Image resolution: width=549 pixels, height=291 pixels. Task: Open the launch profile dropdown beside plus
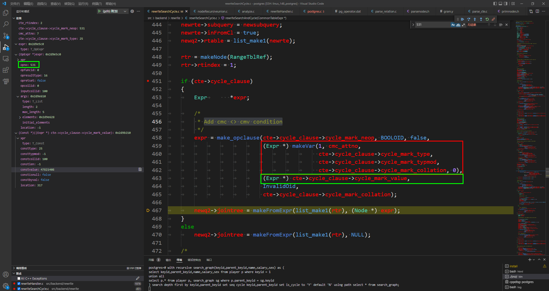534,260
